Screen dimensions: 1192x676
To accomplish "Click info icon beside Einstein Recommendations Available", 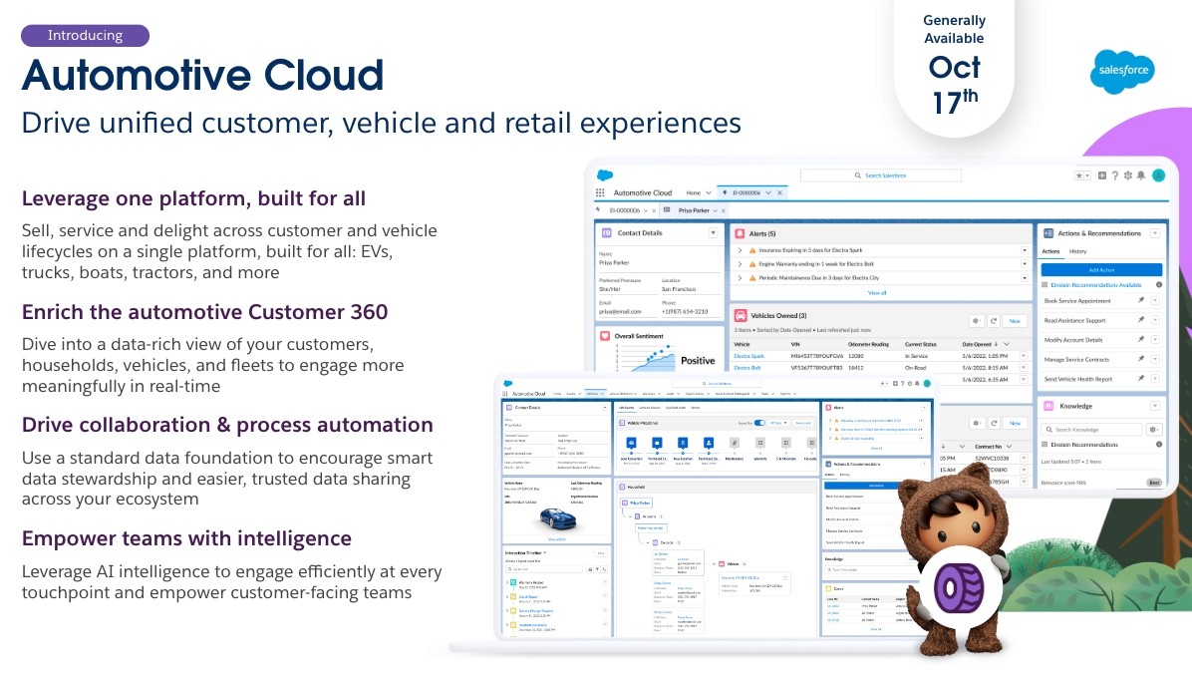I will tap(1158, 285).
